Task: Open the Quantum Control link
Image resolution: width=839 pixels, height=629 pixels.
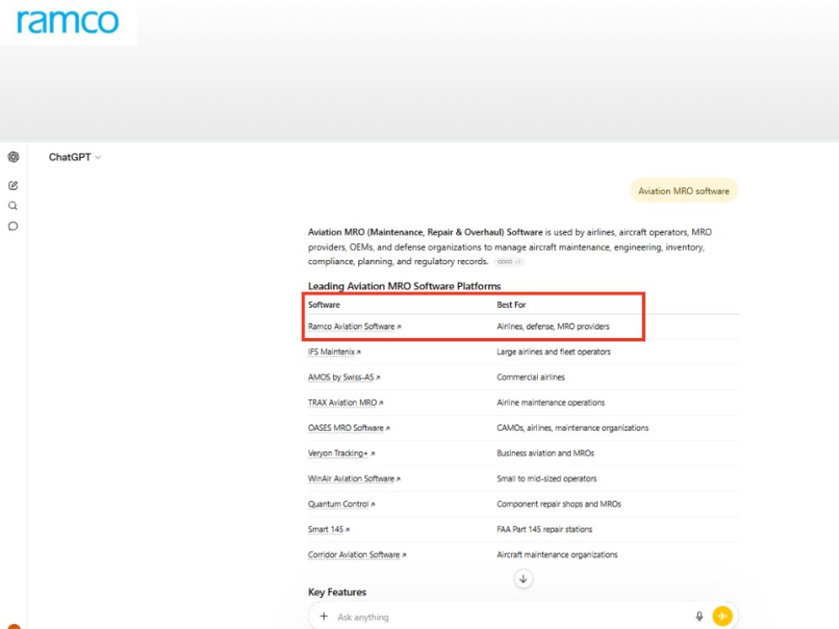Action: (x=341, y=504)
